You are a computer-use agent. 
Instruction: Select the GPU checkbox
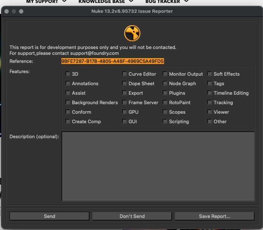(x=124, y=112)
